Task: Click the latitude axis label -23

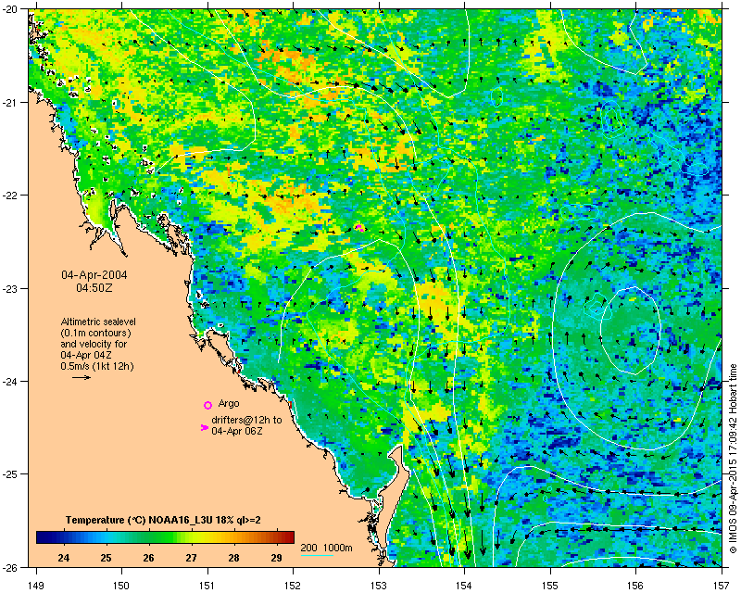Action: (x=11, y=288)
